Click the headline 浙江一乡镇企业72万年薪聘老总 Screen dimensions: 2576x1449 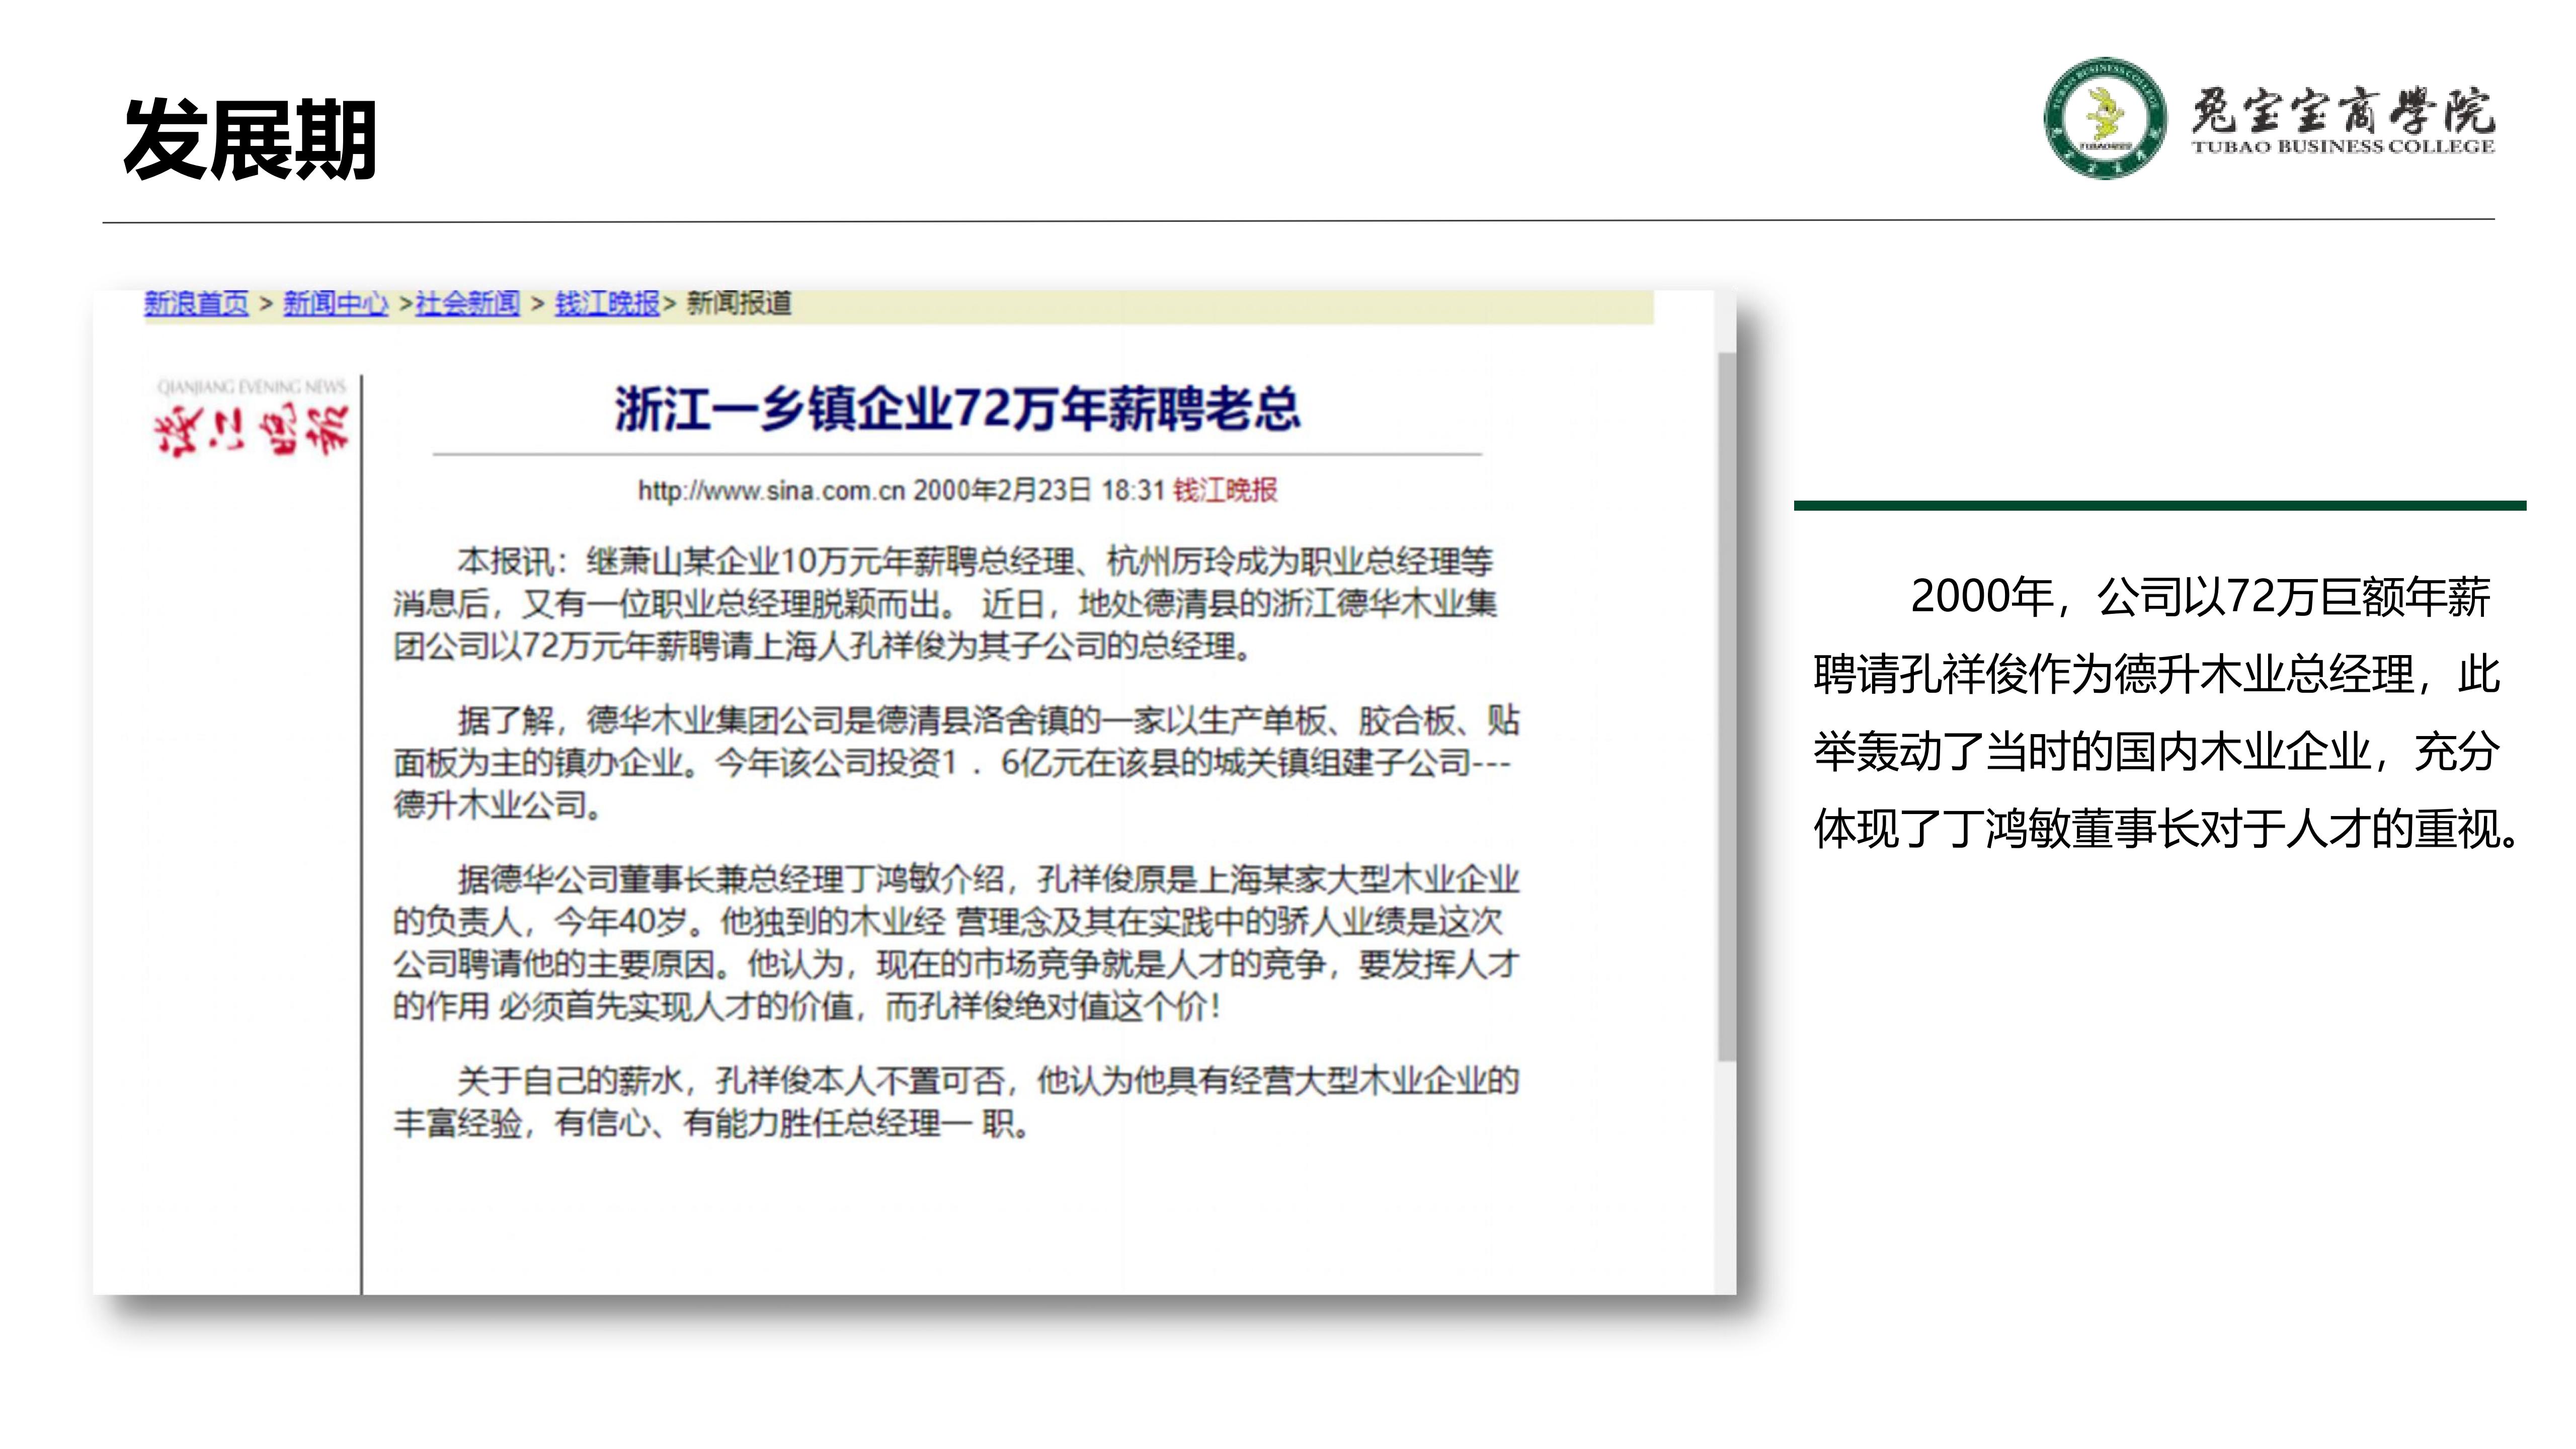(x=957, y=410)
